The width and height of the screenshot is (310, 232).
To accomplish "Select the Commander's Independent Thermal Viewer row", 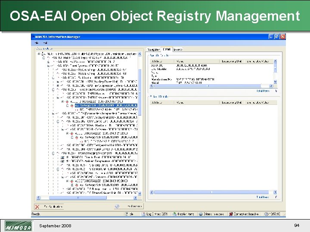I will [x=99, y=113].
